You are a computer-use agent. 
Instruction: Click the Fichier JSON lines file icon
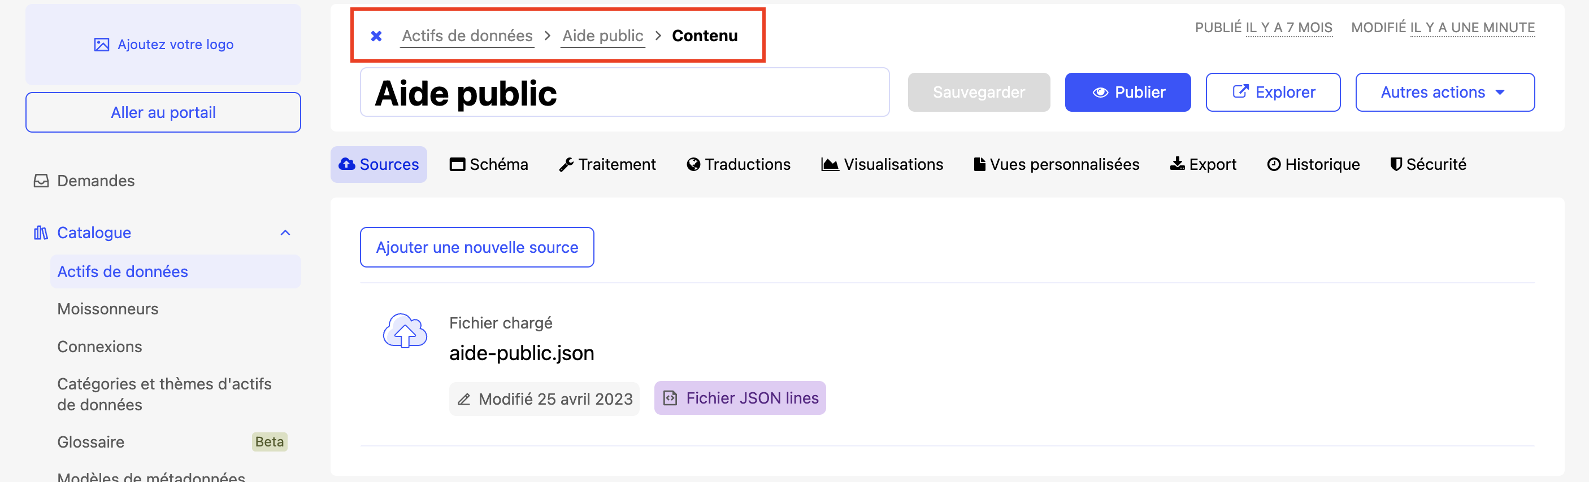[671, 398]
